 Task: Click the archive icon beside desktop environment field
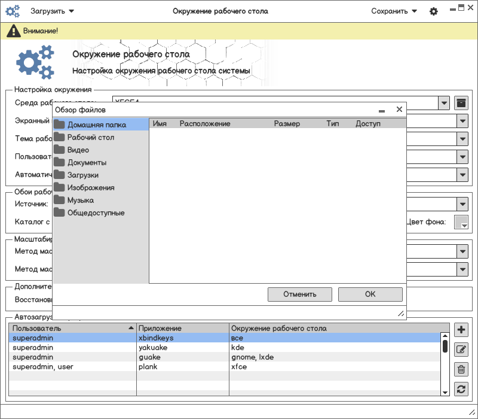461,103
